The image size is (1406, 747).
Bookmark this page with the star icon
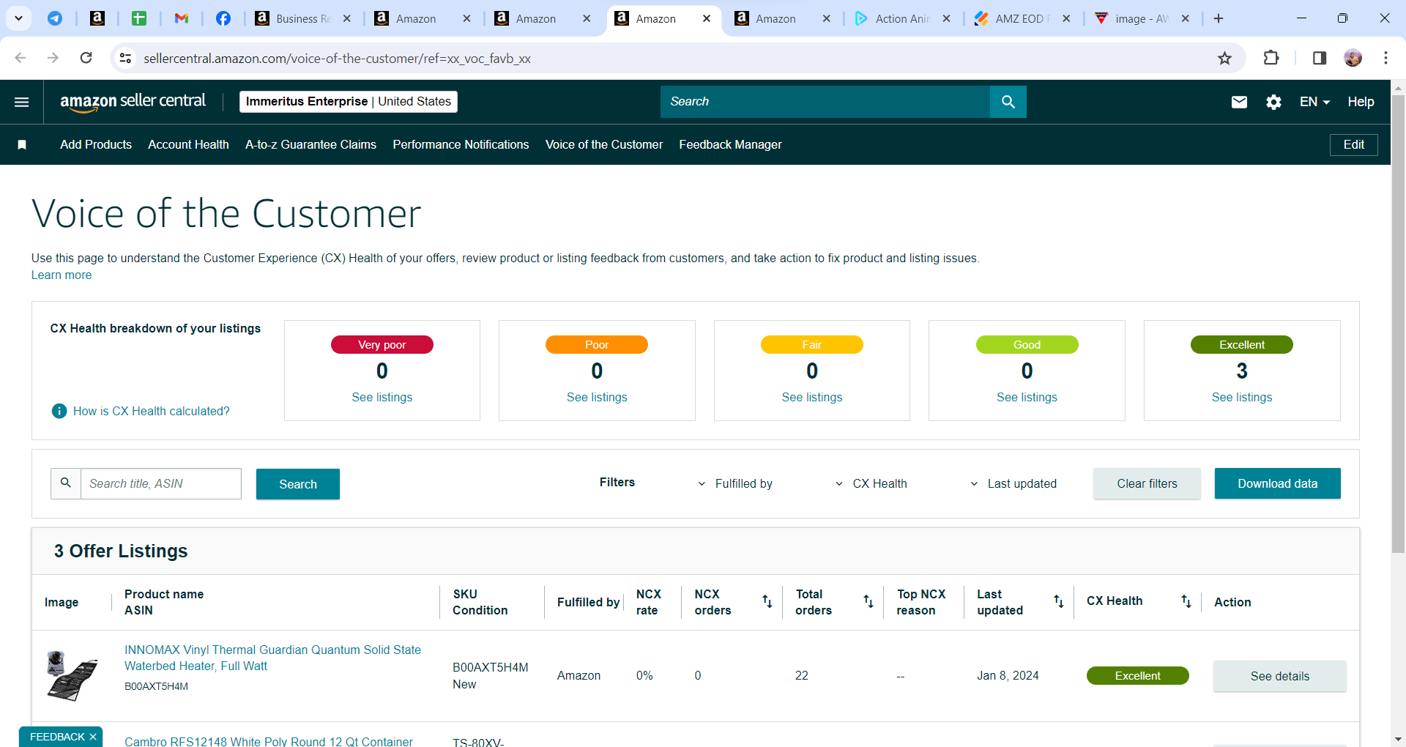[1224, 58]
